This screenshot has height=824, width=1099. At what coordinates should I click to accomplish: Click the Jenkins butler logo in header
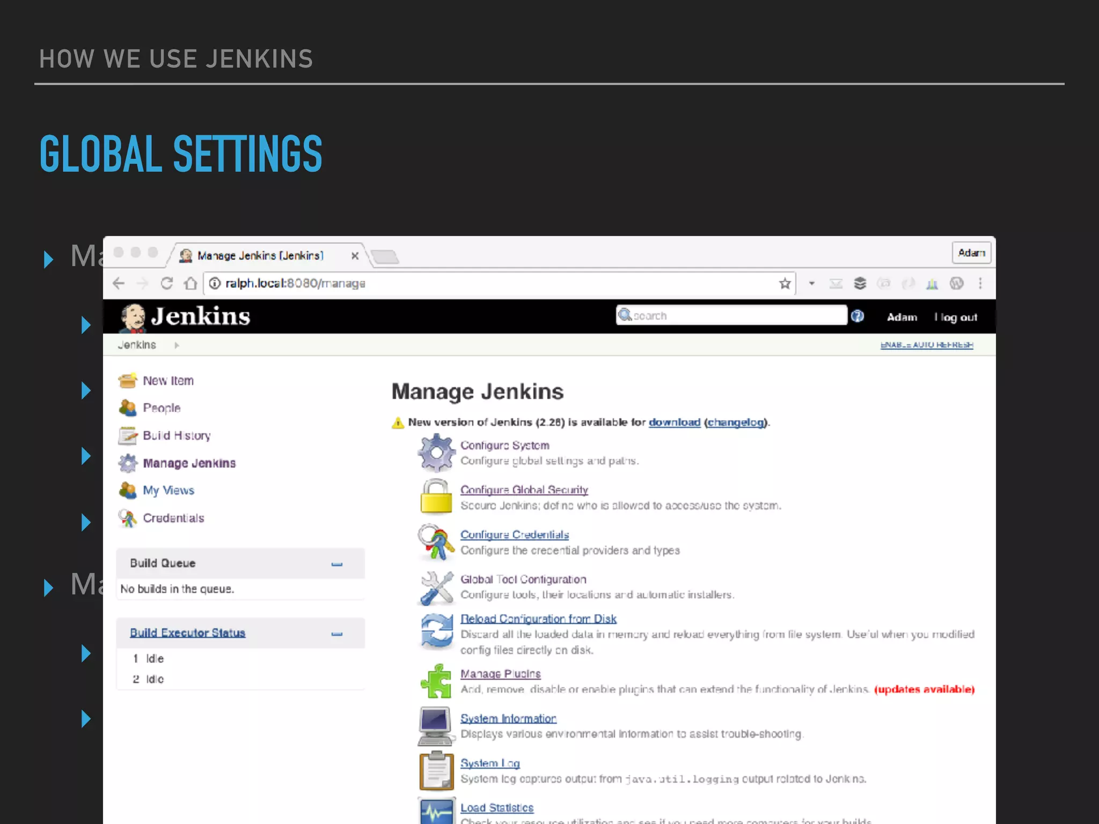pos(133,318)
